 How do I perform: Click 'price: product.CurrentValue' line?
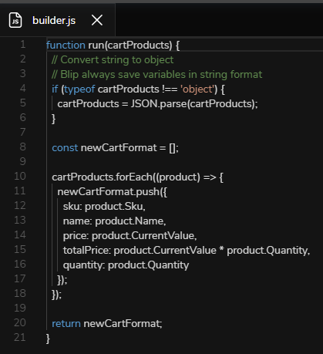coord(130,236)
